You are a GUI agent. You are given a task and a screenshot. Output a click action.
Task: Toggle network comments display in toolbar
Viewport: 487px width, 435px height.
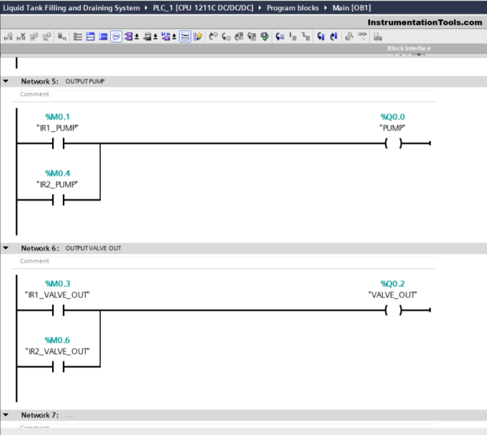[116, 36]
